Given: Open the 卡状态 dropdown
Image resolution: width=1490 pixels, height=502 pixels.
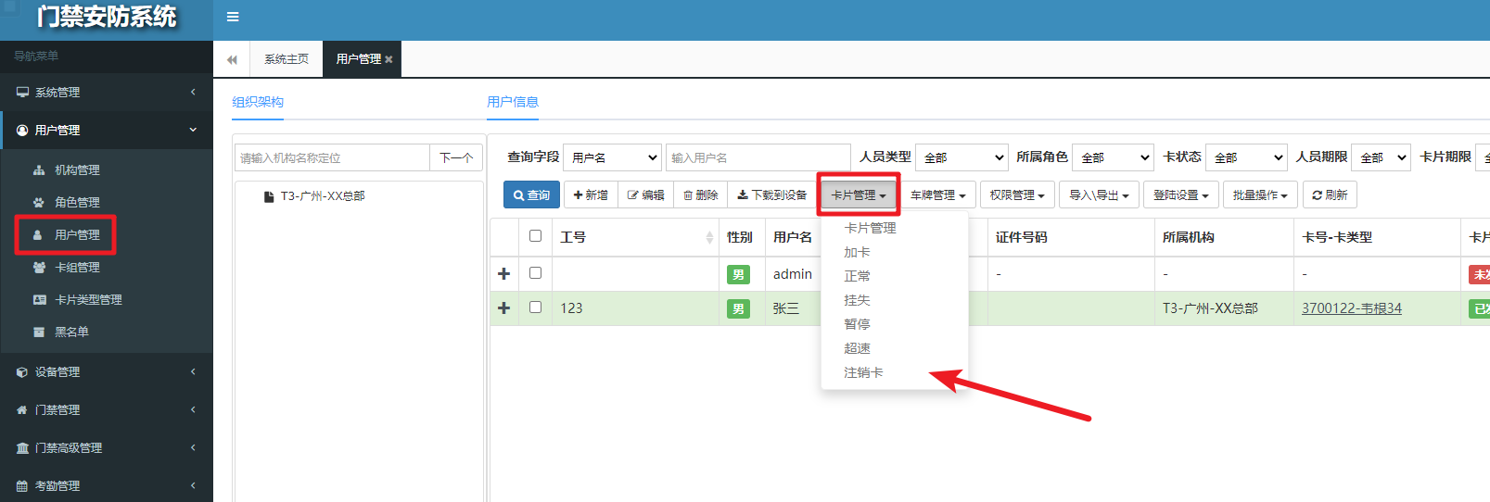Looking at the screenshot, I should (1246, 157).
